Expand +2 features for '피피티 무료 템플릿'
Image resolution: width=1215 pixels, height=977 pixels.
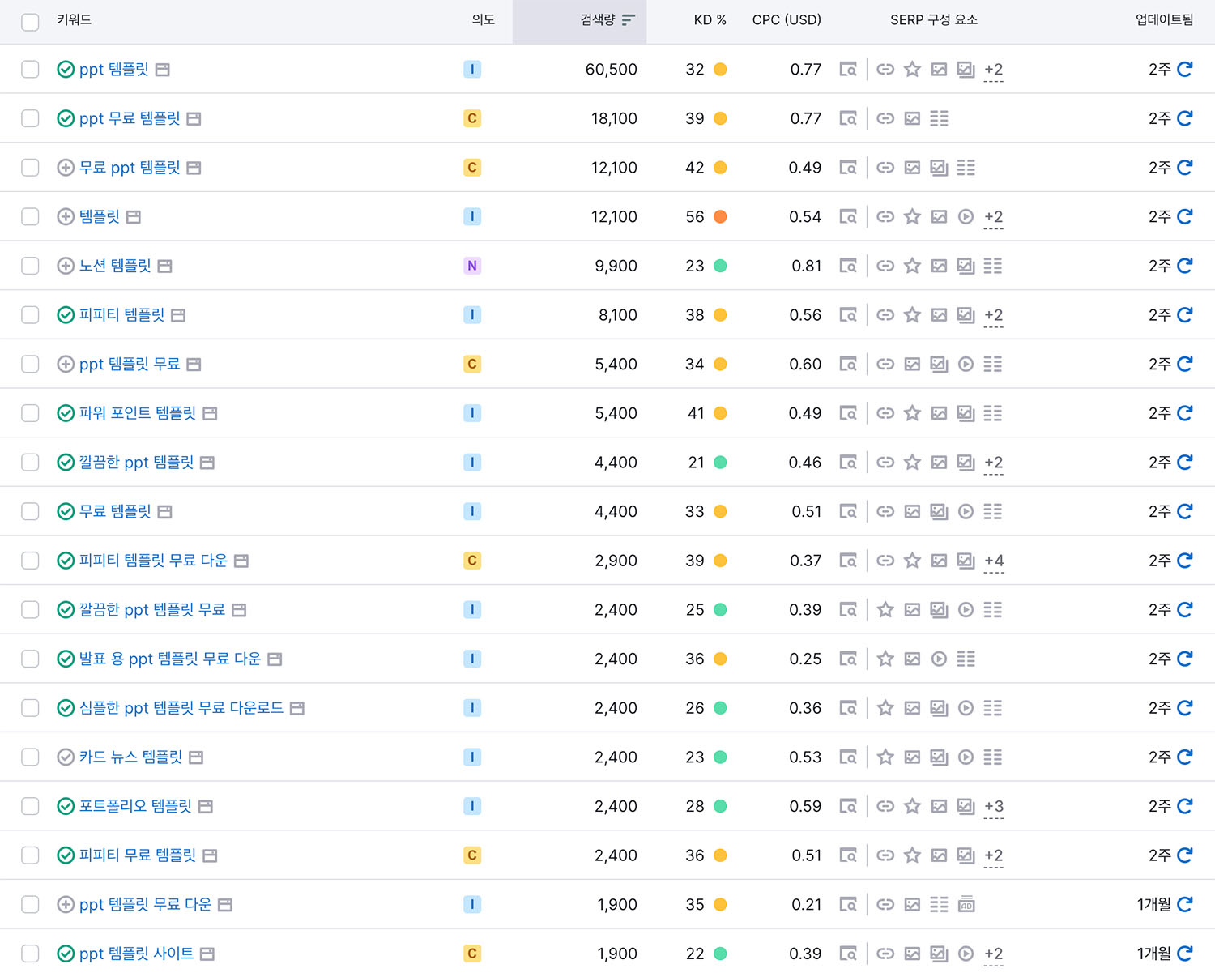click(x=993, y=856)
